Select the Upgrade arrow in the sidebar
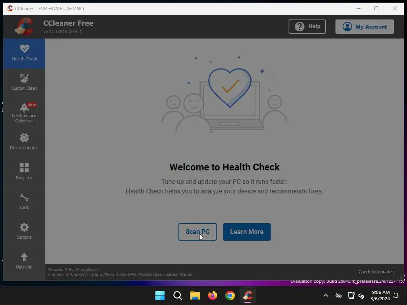Image resolution: width=407 pixels, height=305 pixels. (x=24, y=261)
